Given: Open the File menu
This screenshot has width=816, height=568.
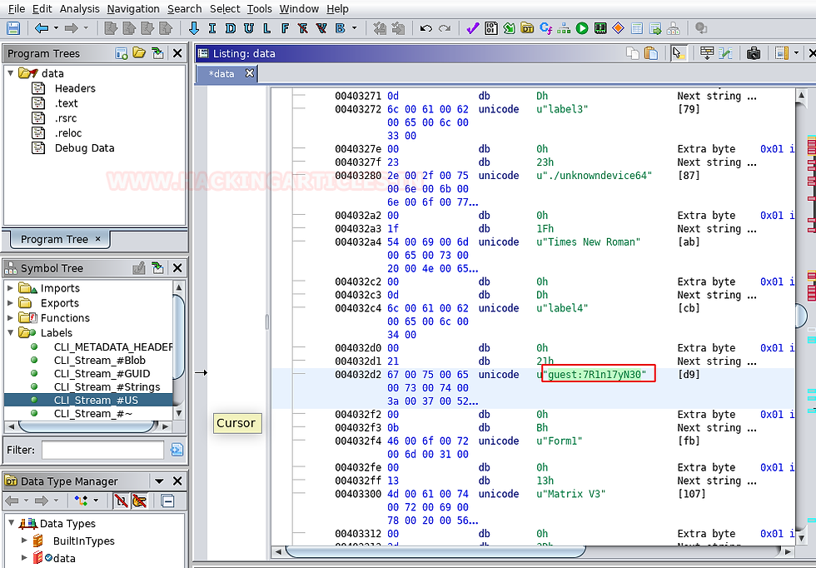Looking at the screenshot, I should coord(17,9).
